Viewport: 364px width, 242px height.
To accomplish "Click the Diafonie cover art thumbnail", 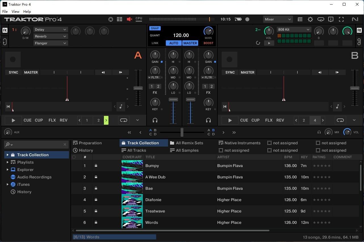I will [132, 200].
